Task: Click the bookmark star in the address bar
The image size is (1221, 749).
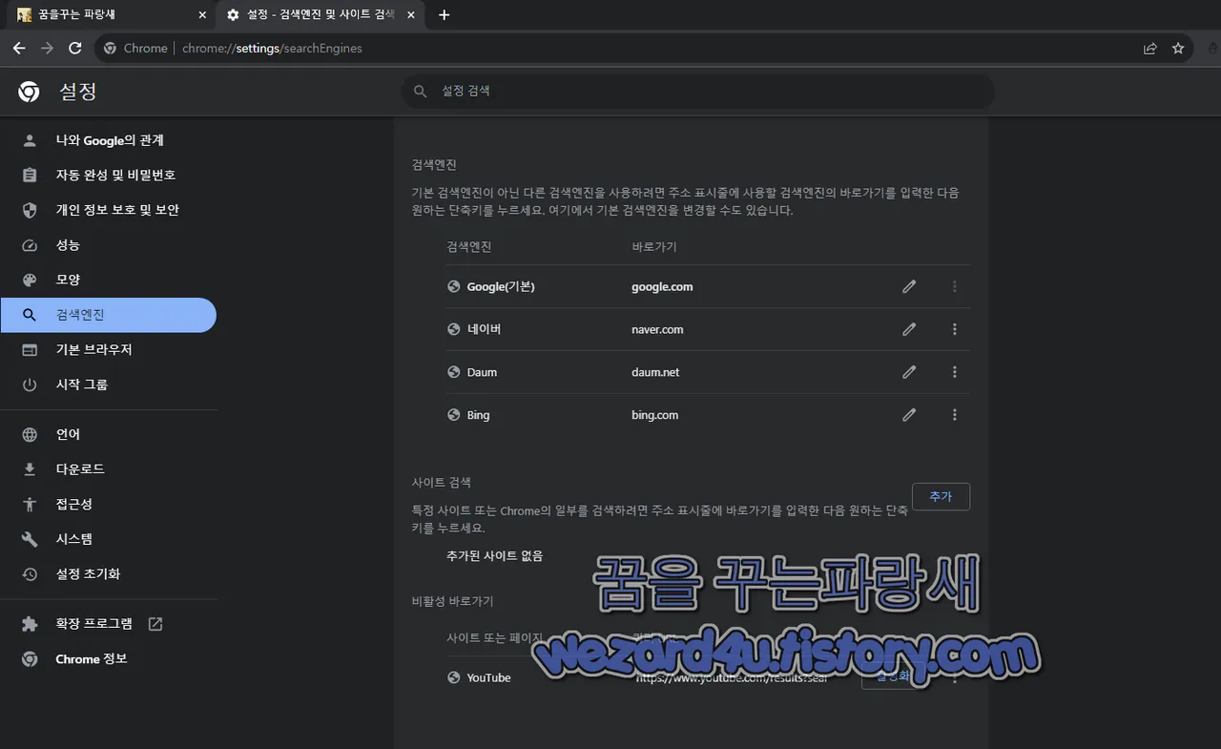Action: (1178, 48)
